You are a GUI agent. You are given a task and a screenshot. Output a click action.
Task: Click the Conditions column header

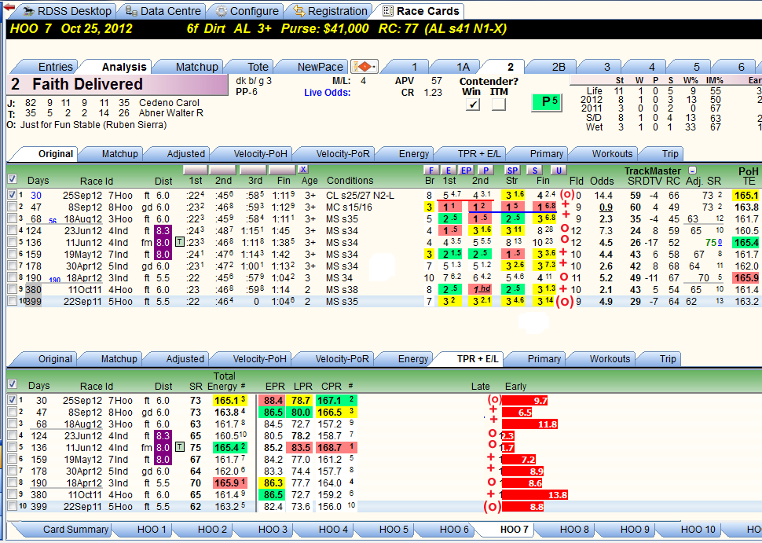pos(350,181)
